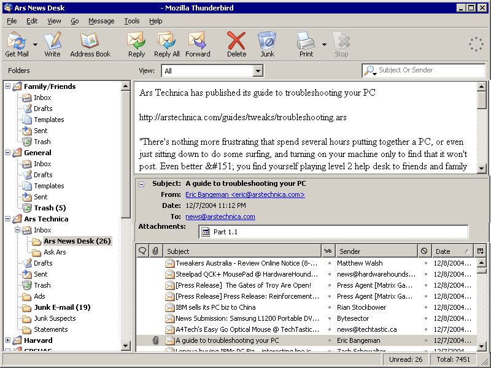Viewport: 491px width, 368px height.
Task: Click the thread column header icon
Action: pos(142,251)
